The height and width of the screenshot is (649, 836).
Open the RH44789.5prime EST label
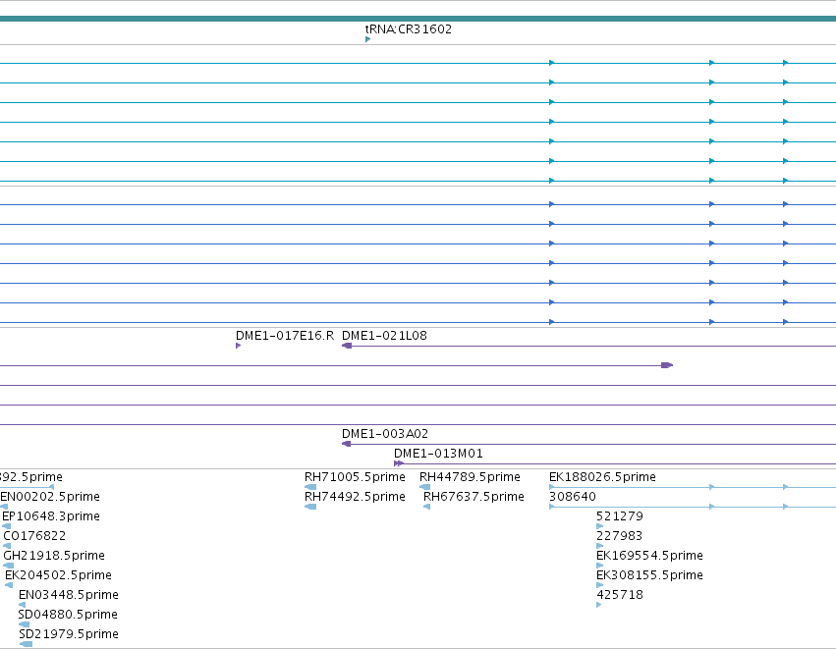(x=470, y=477)
